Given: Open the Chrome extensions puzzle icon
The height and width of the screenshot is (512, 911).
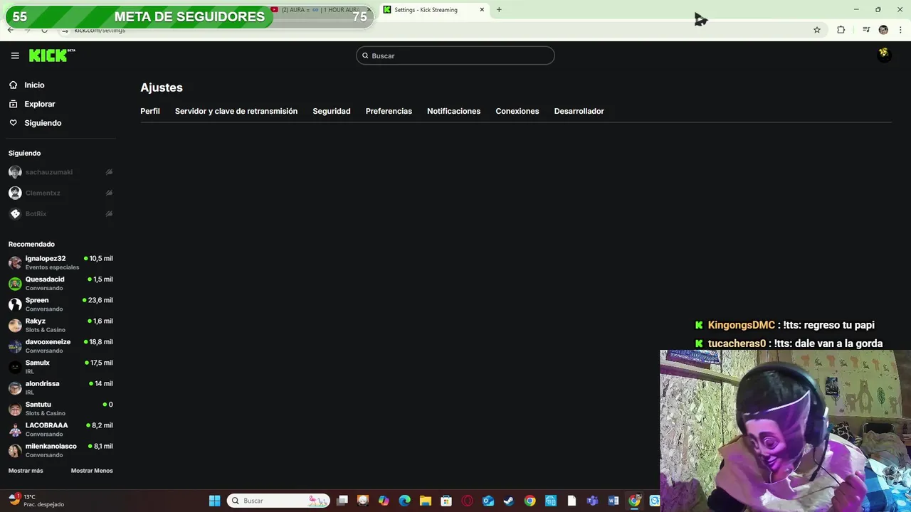Looking at the screenshot, I should pyautogui.click(x=841, y=30).
